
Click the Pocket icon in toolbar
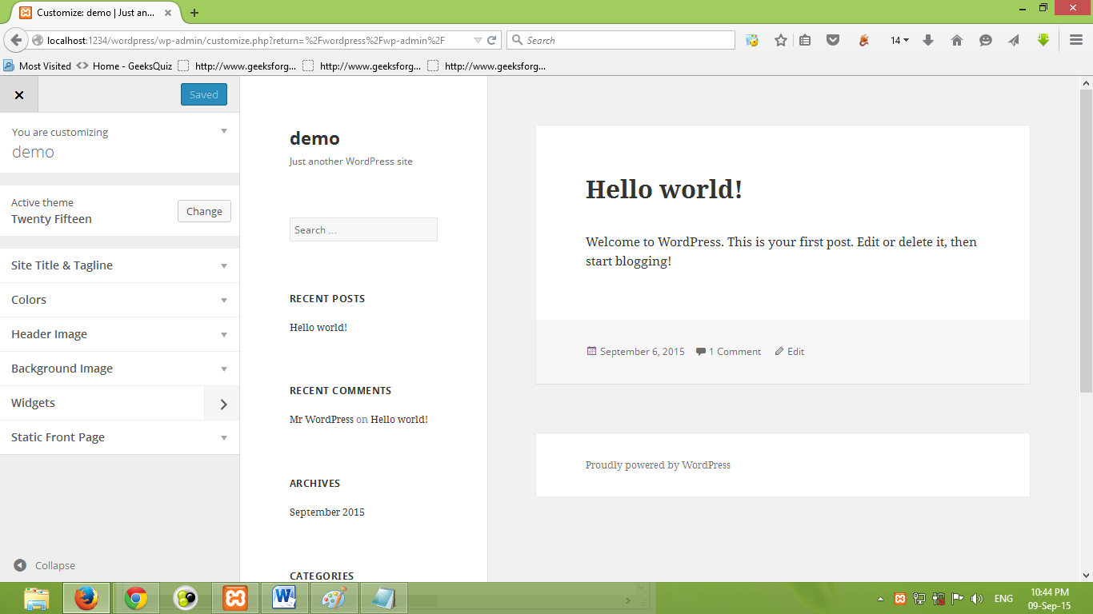coord(833,40)
